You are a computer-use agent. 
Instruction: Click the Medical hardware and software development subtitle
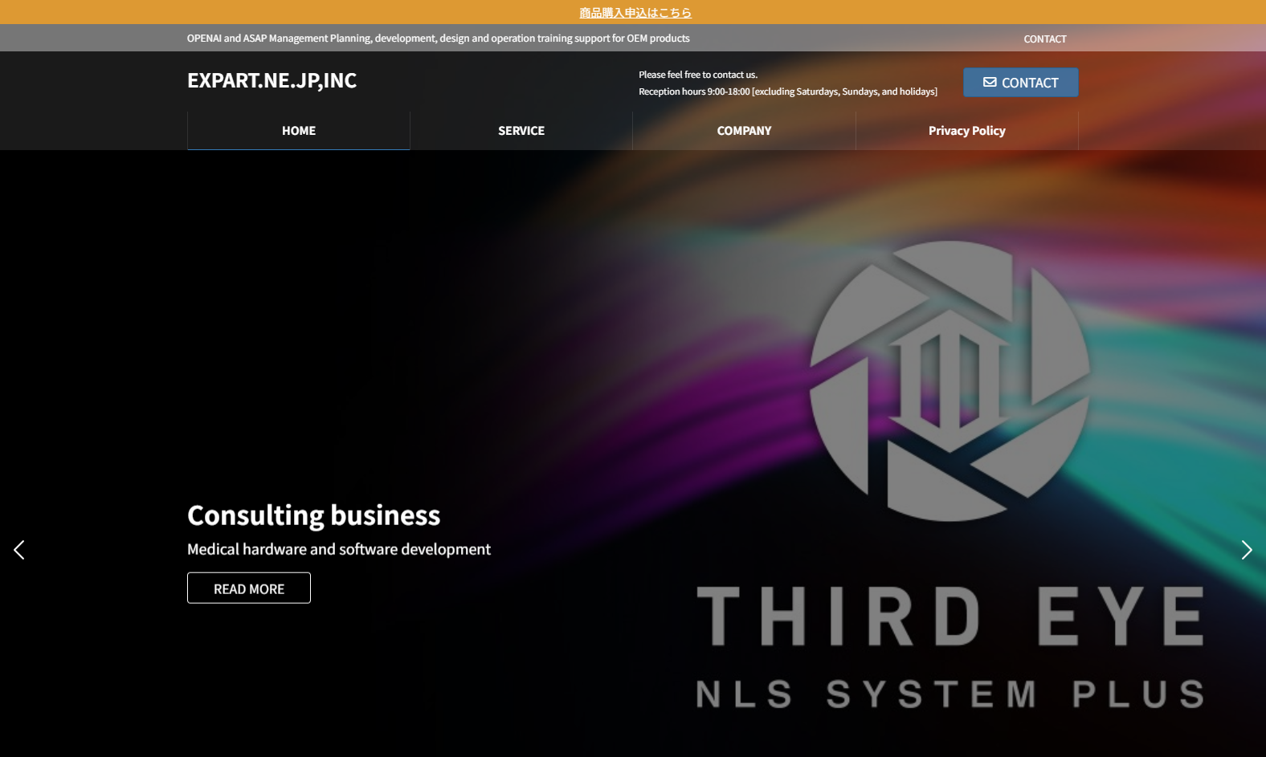(338, 549)
